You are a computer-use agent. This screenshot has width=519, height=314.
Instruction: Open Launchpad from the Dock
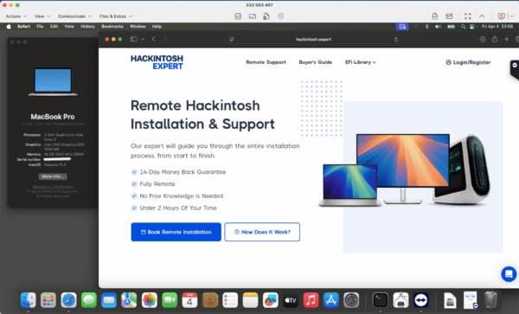48,300
